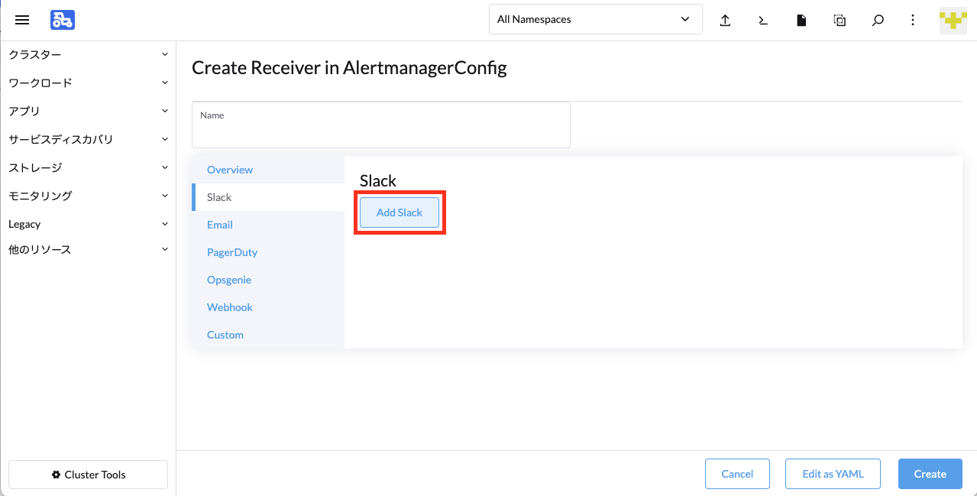
Task: Click the Import YAML upload icon
Action: coord(725,21)
